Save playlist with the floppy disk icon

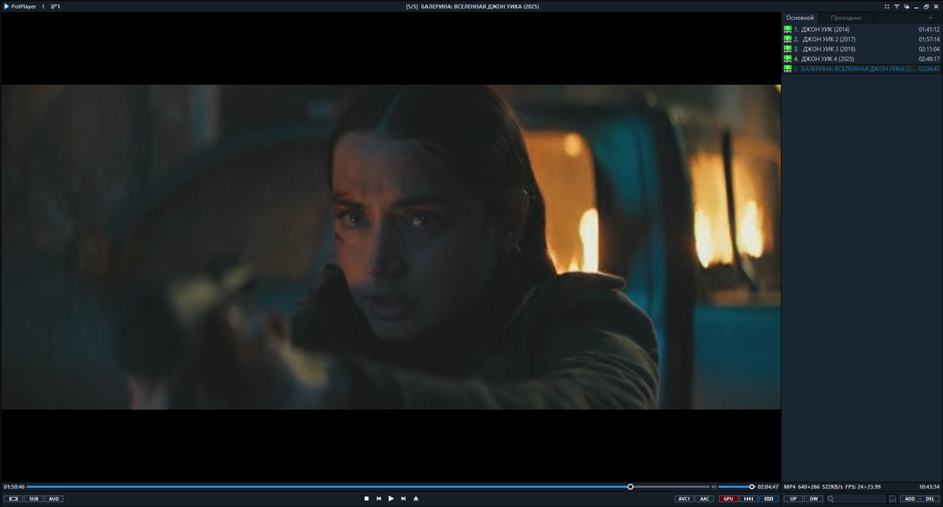click(x=892, y=499)
